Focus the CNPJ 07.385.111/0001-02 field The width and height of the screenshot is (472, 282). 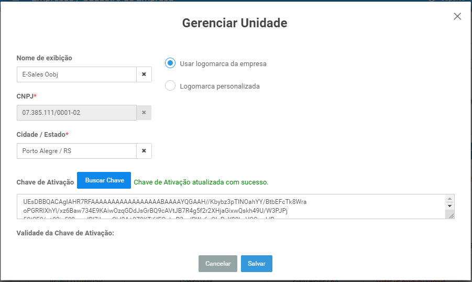77,113
